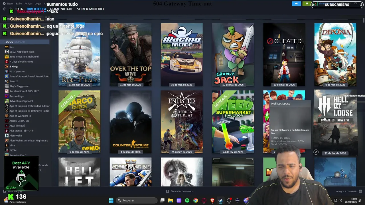Image resolution: width=365 pixels, height=205 pixels.
Task: Open the Narco Check demo cover
Action: click(79, 122)
